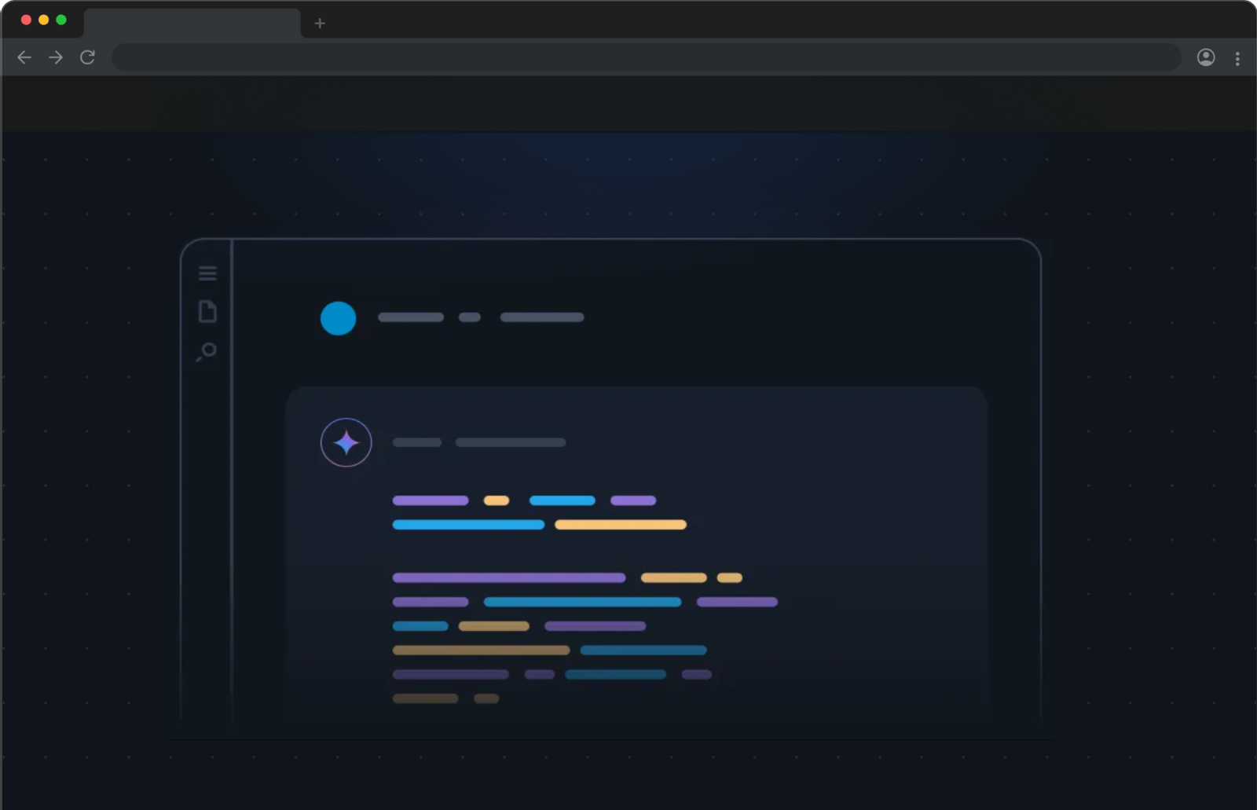Open search with the sidebar magnifier icon

tap(207, 351)
